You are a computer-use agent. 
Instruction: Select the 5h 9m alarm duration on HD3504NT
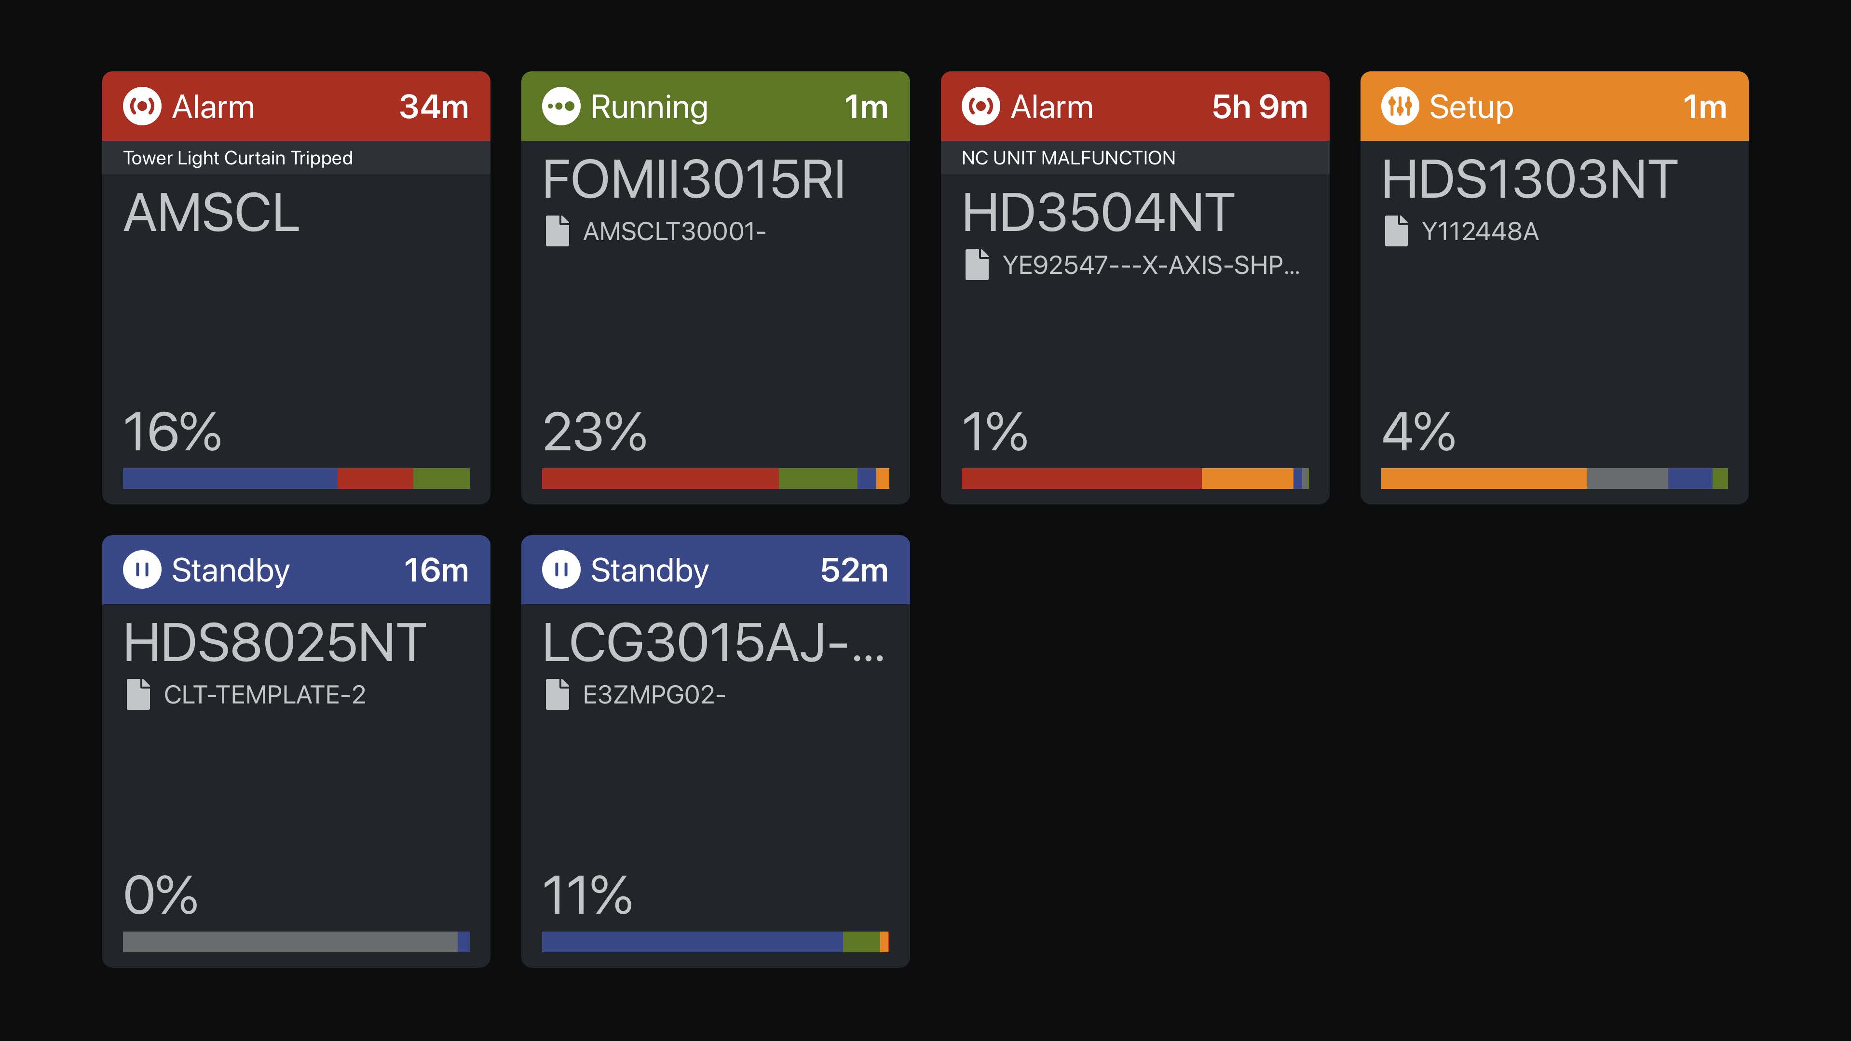(1258, 107)
